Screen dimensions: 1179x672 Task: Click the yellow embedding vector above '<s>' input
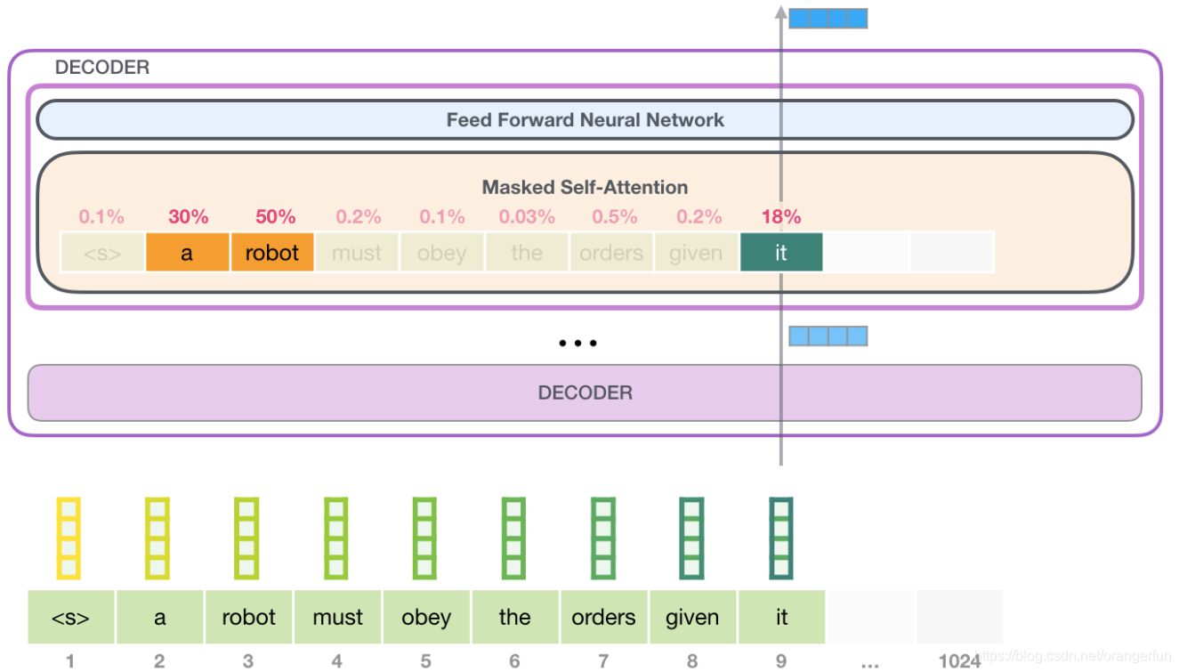click(69, 538)
